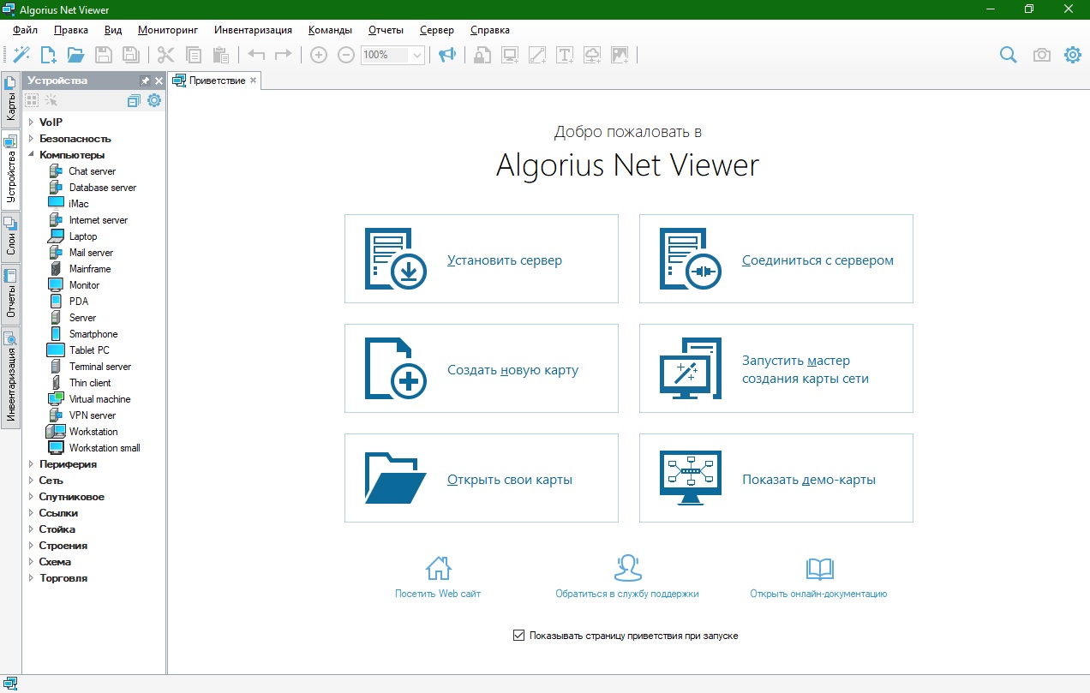Click the status bar network icon
The height and width of the screenshot is (693, 1090).
pyautogui.click(x=11, y=684)
